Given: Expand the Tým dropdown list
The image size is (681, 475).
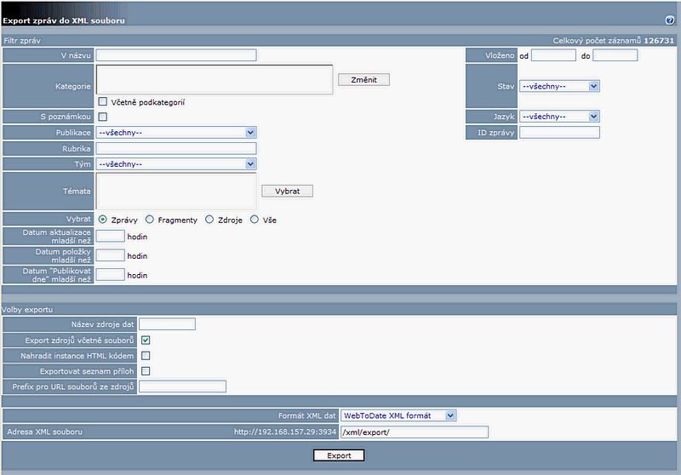Looking at the screenshot, I should [x=175, y=163].
